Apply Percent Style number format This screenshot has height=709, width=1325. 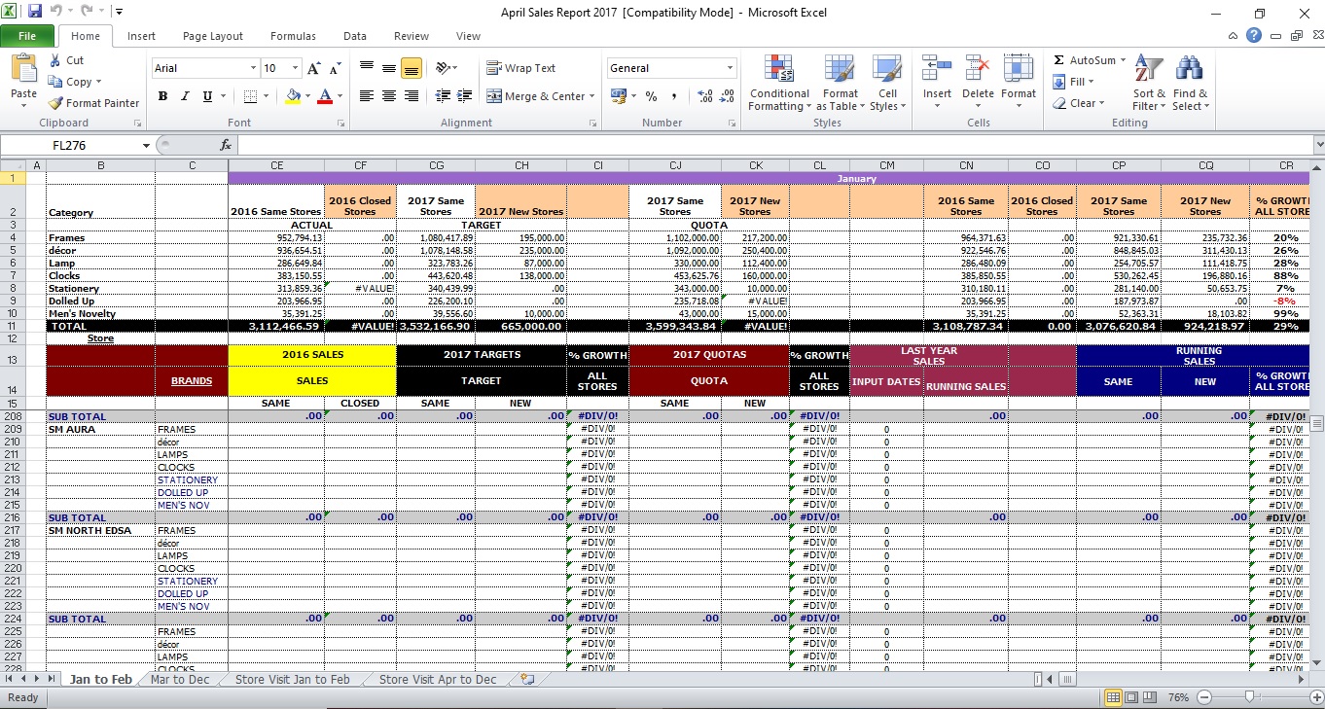(x=651, y=96)
